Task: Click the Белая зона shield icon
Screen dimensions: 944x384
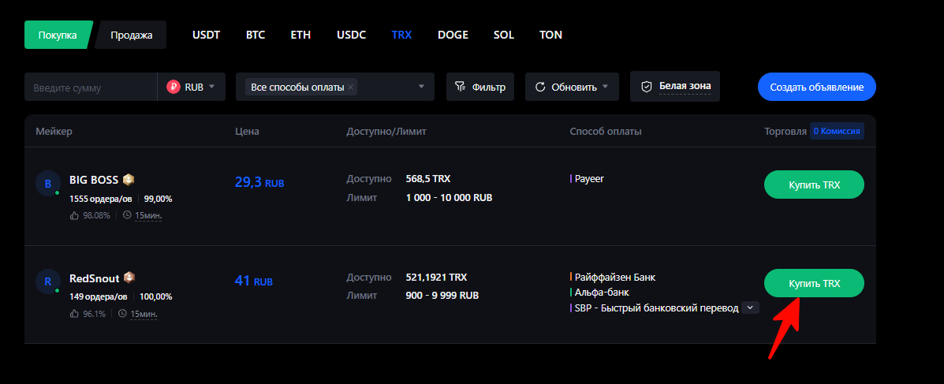Action: tap(647, 87)
